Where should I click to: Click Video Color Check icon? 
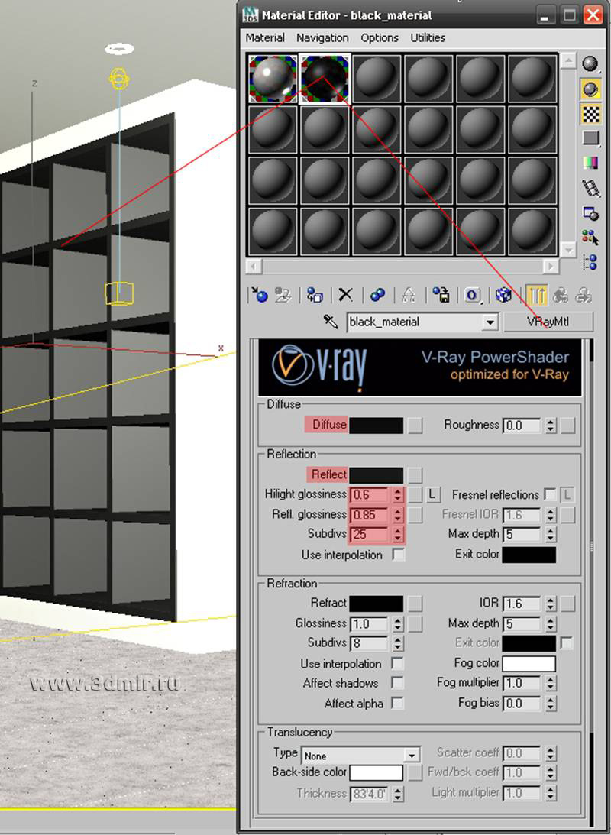point(590,163)
